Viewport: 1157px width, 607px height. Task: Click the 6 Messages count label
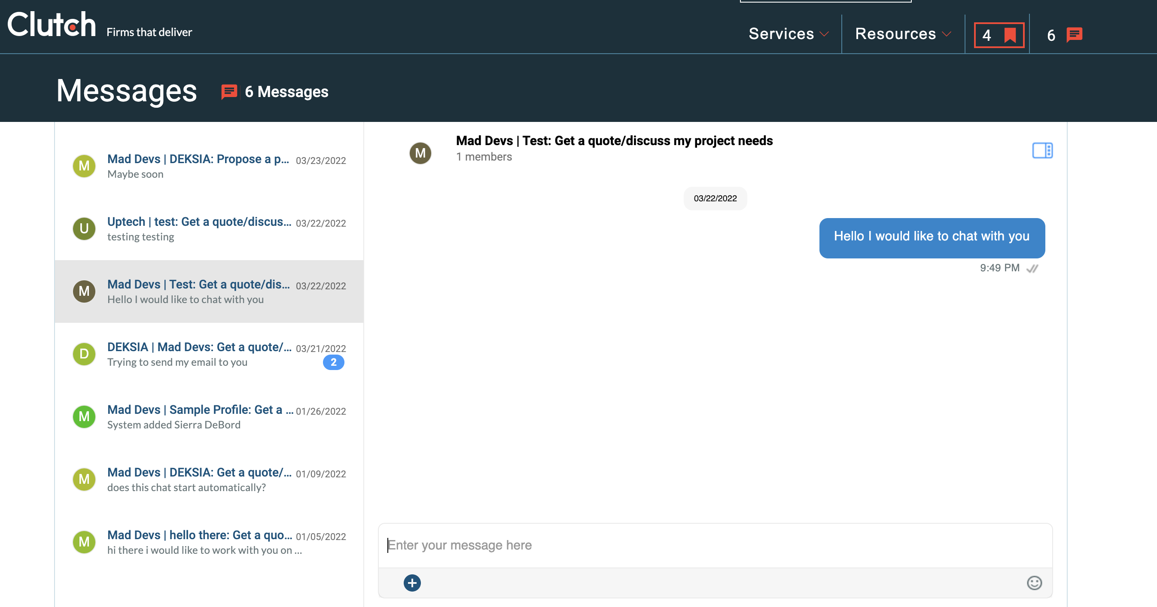coord(286,92)
